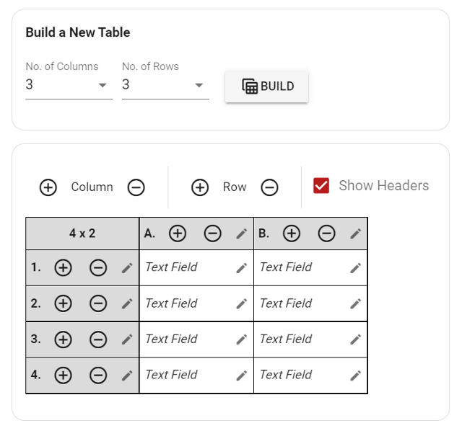This screenshot has height=431, width=462.
Task: Delete row 3 using its minus icon
Action: coord(98,339)
